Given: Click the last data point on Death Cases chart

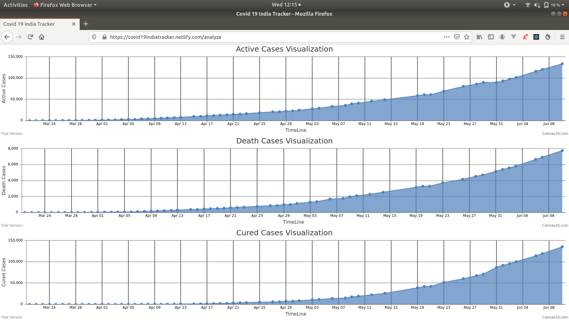Looking at the screenshot, I should (562, 151).
